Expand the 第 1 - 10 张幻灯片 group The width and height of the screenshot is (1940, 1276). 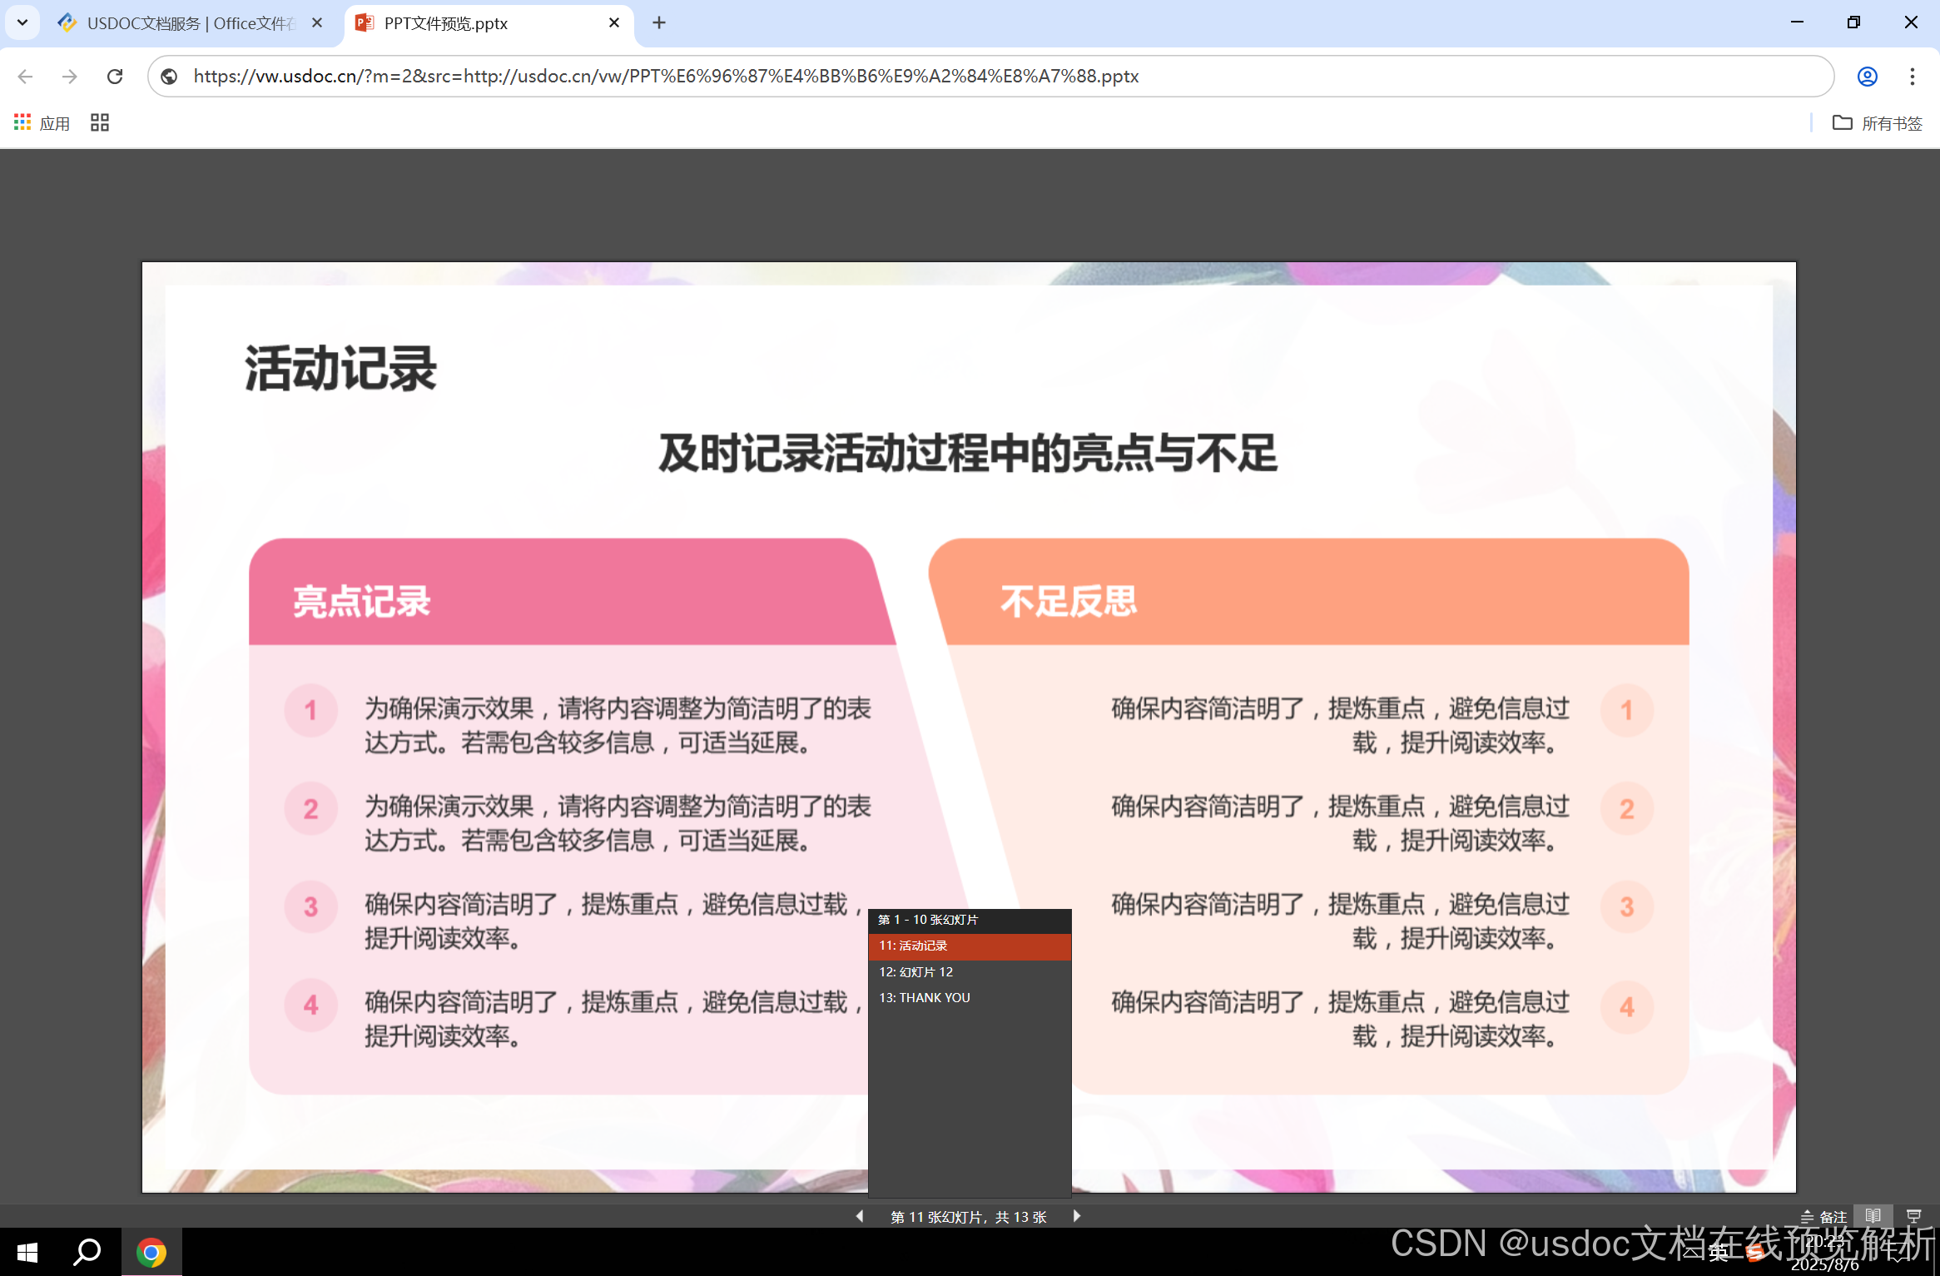click(x=927, y=920)
